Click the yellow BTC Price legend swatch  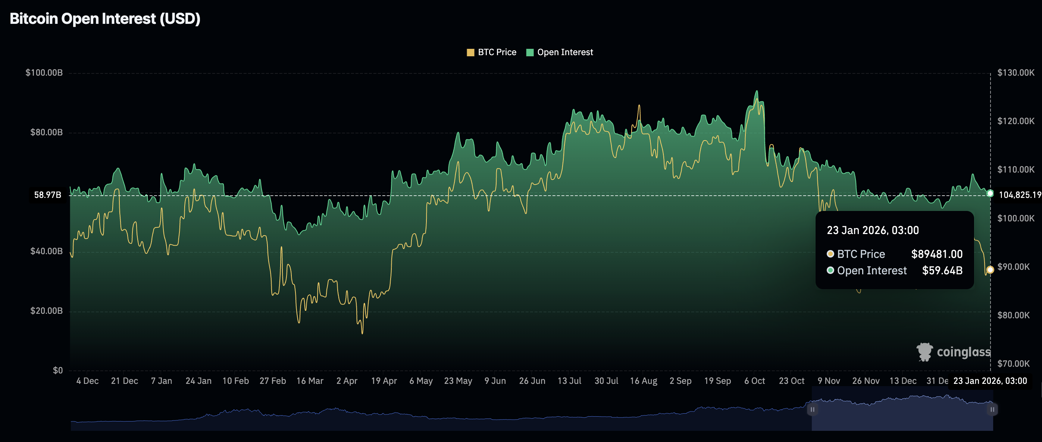click(470, 53)
